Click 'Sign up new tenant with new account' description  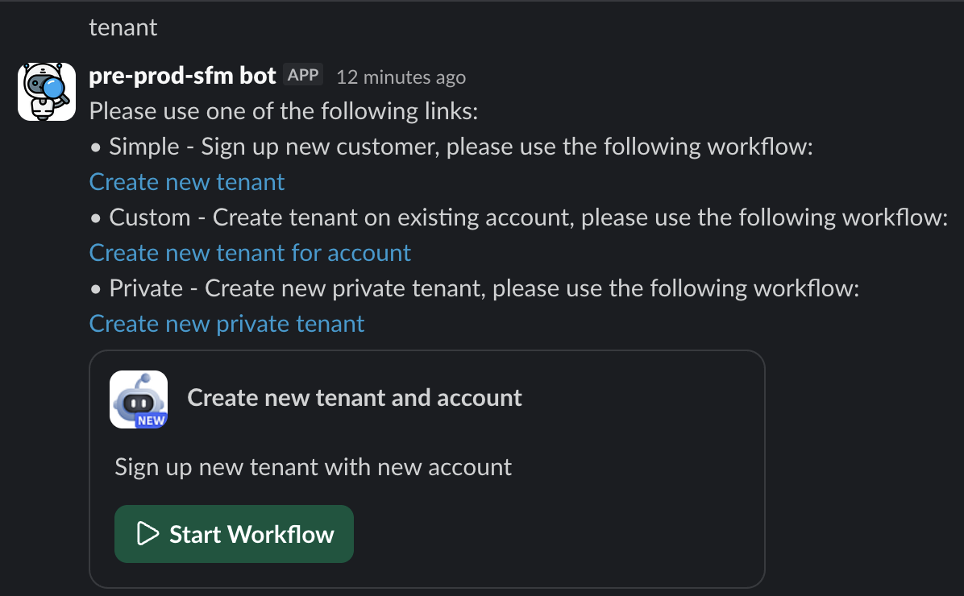pos(313,467)
